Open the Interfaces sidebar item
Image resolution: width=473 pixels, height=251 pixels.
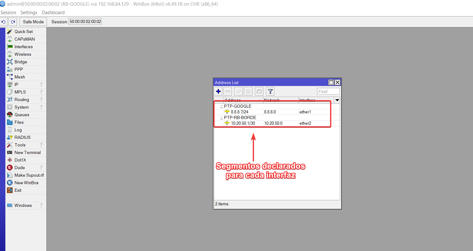click(x=23, y=47)
